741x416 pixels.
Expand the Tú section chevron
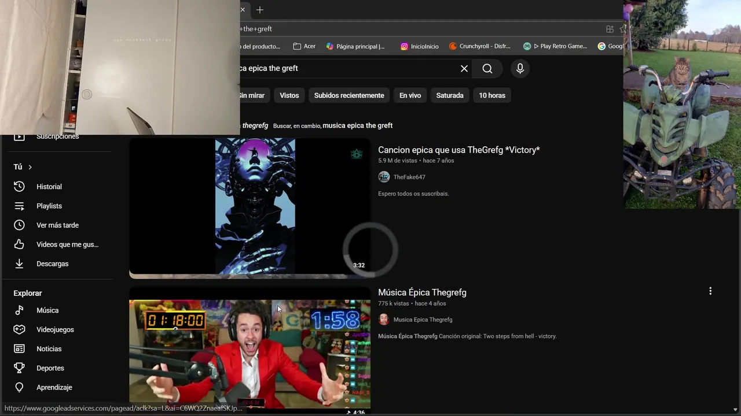pyautogui.click(x=30, y=167)
